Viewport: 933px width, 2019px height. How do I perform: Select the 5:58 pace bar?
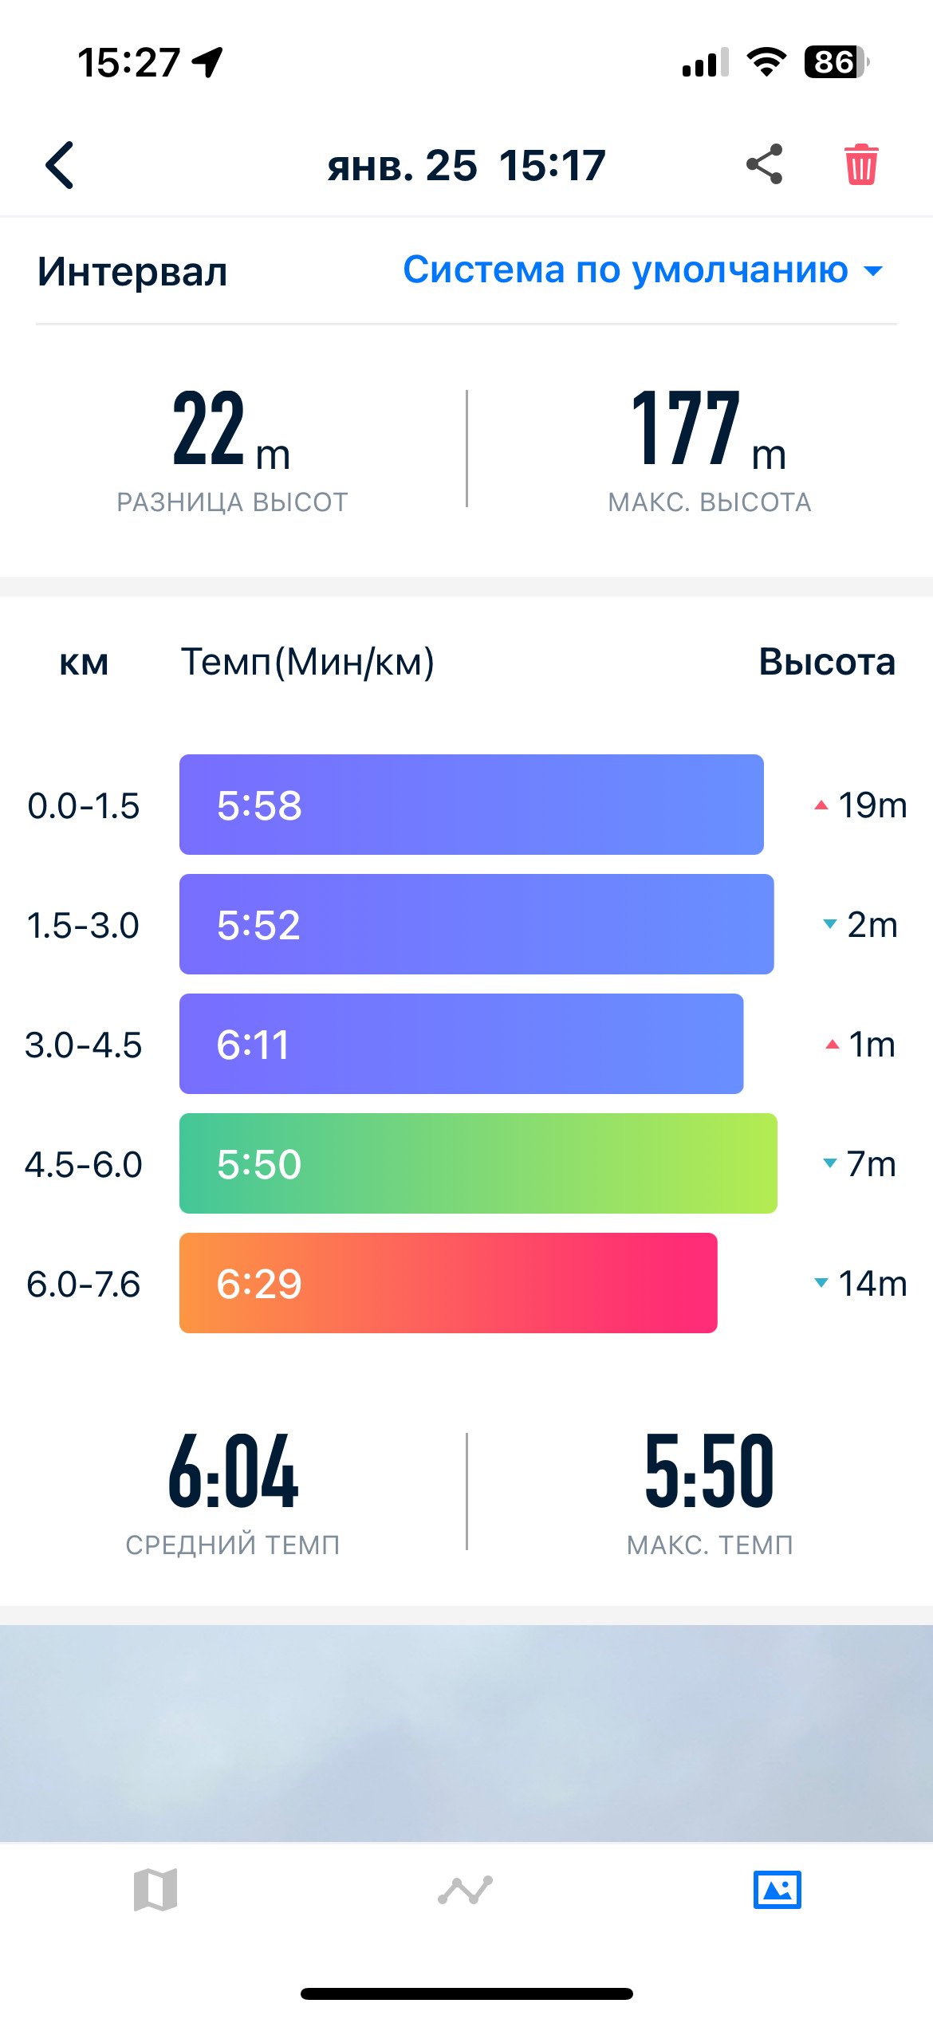(x=471, y=805)
